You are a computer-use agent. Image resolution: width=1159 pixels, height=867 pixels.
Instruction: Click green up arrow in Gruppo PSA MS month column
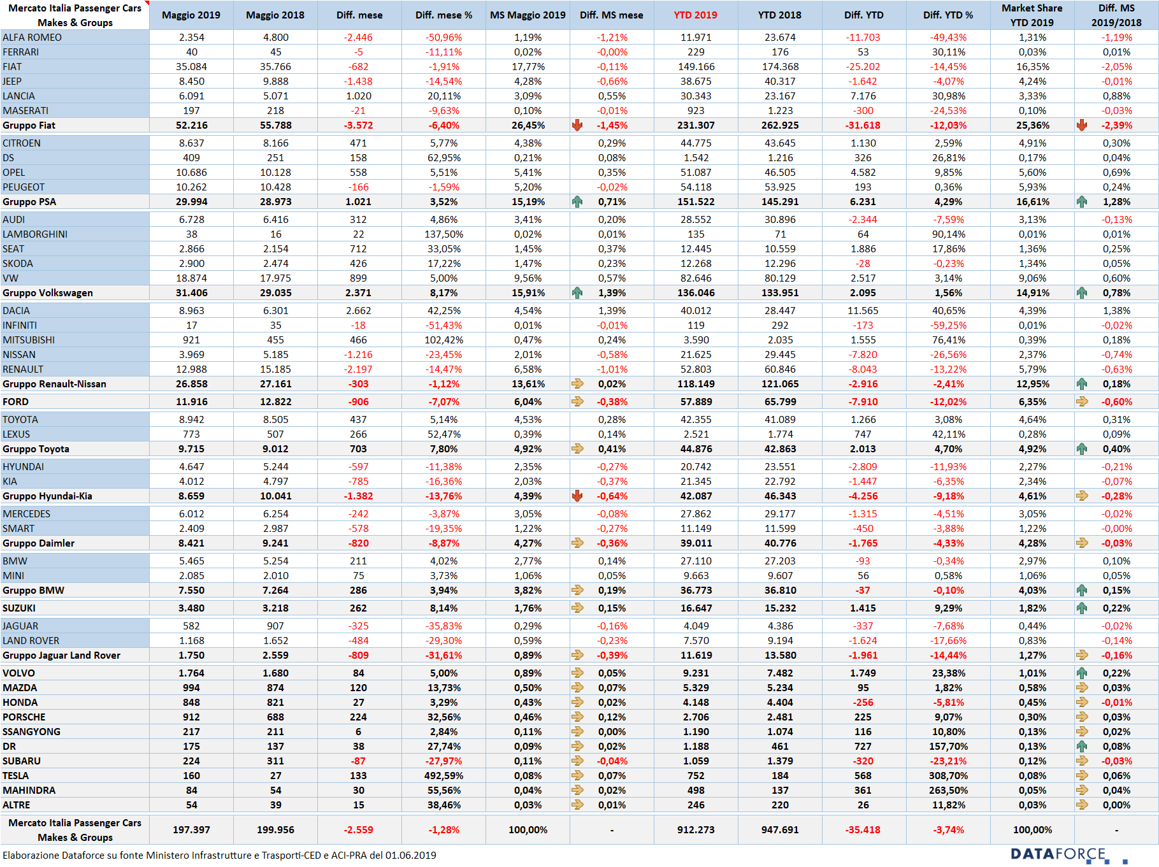click(577, 202)
